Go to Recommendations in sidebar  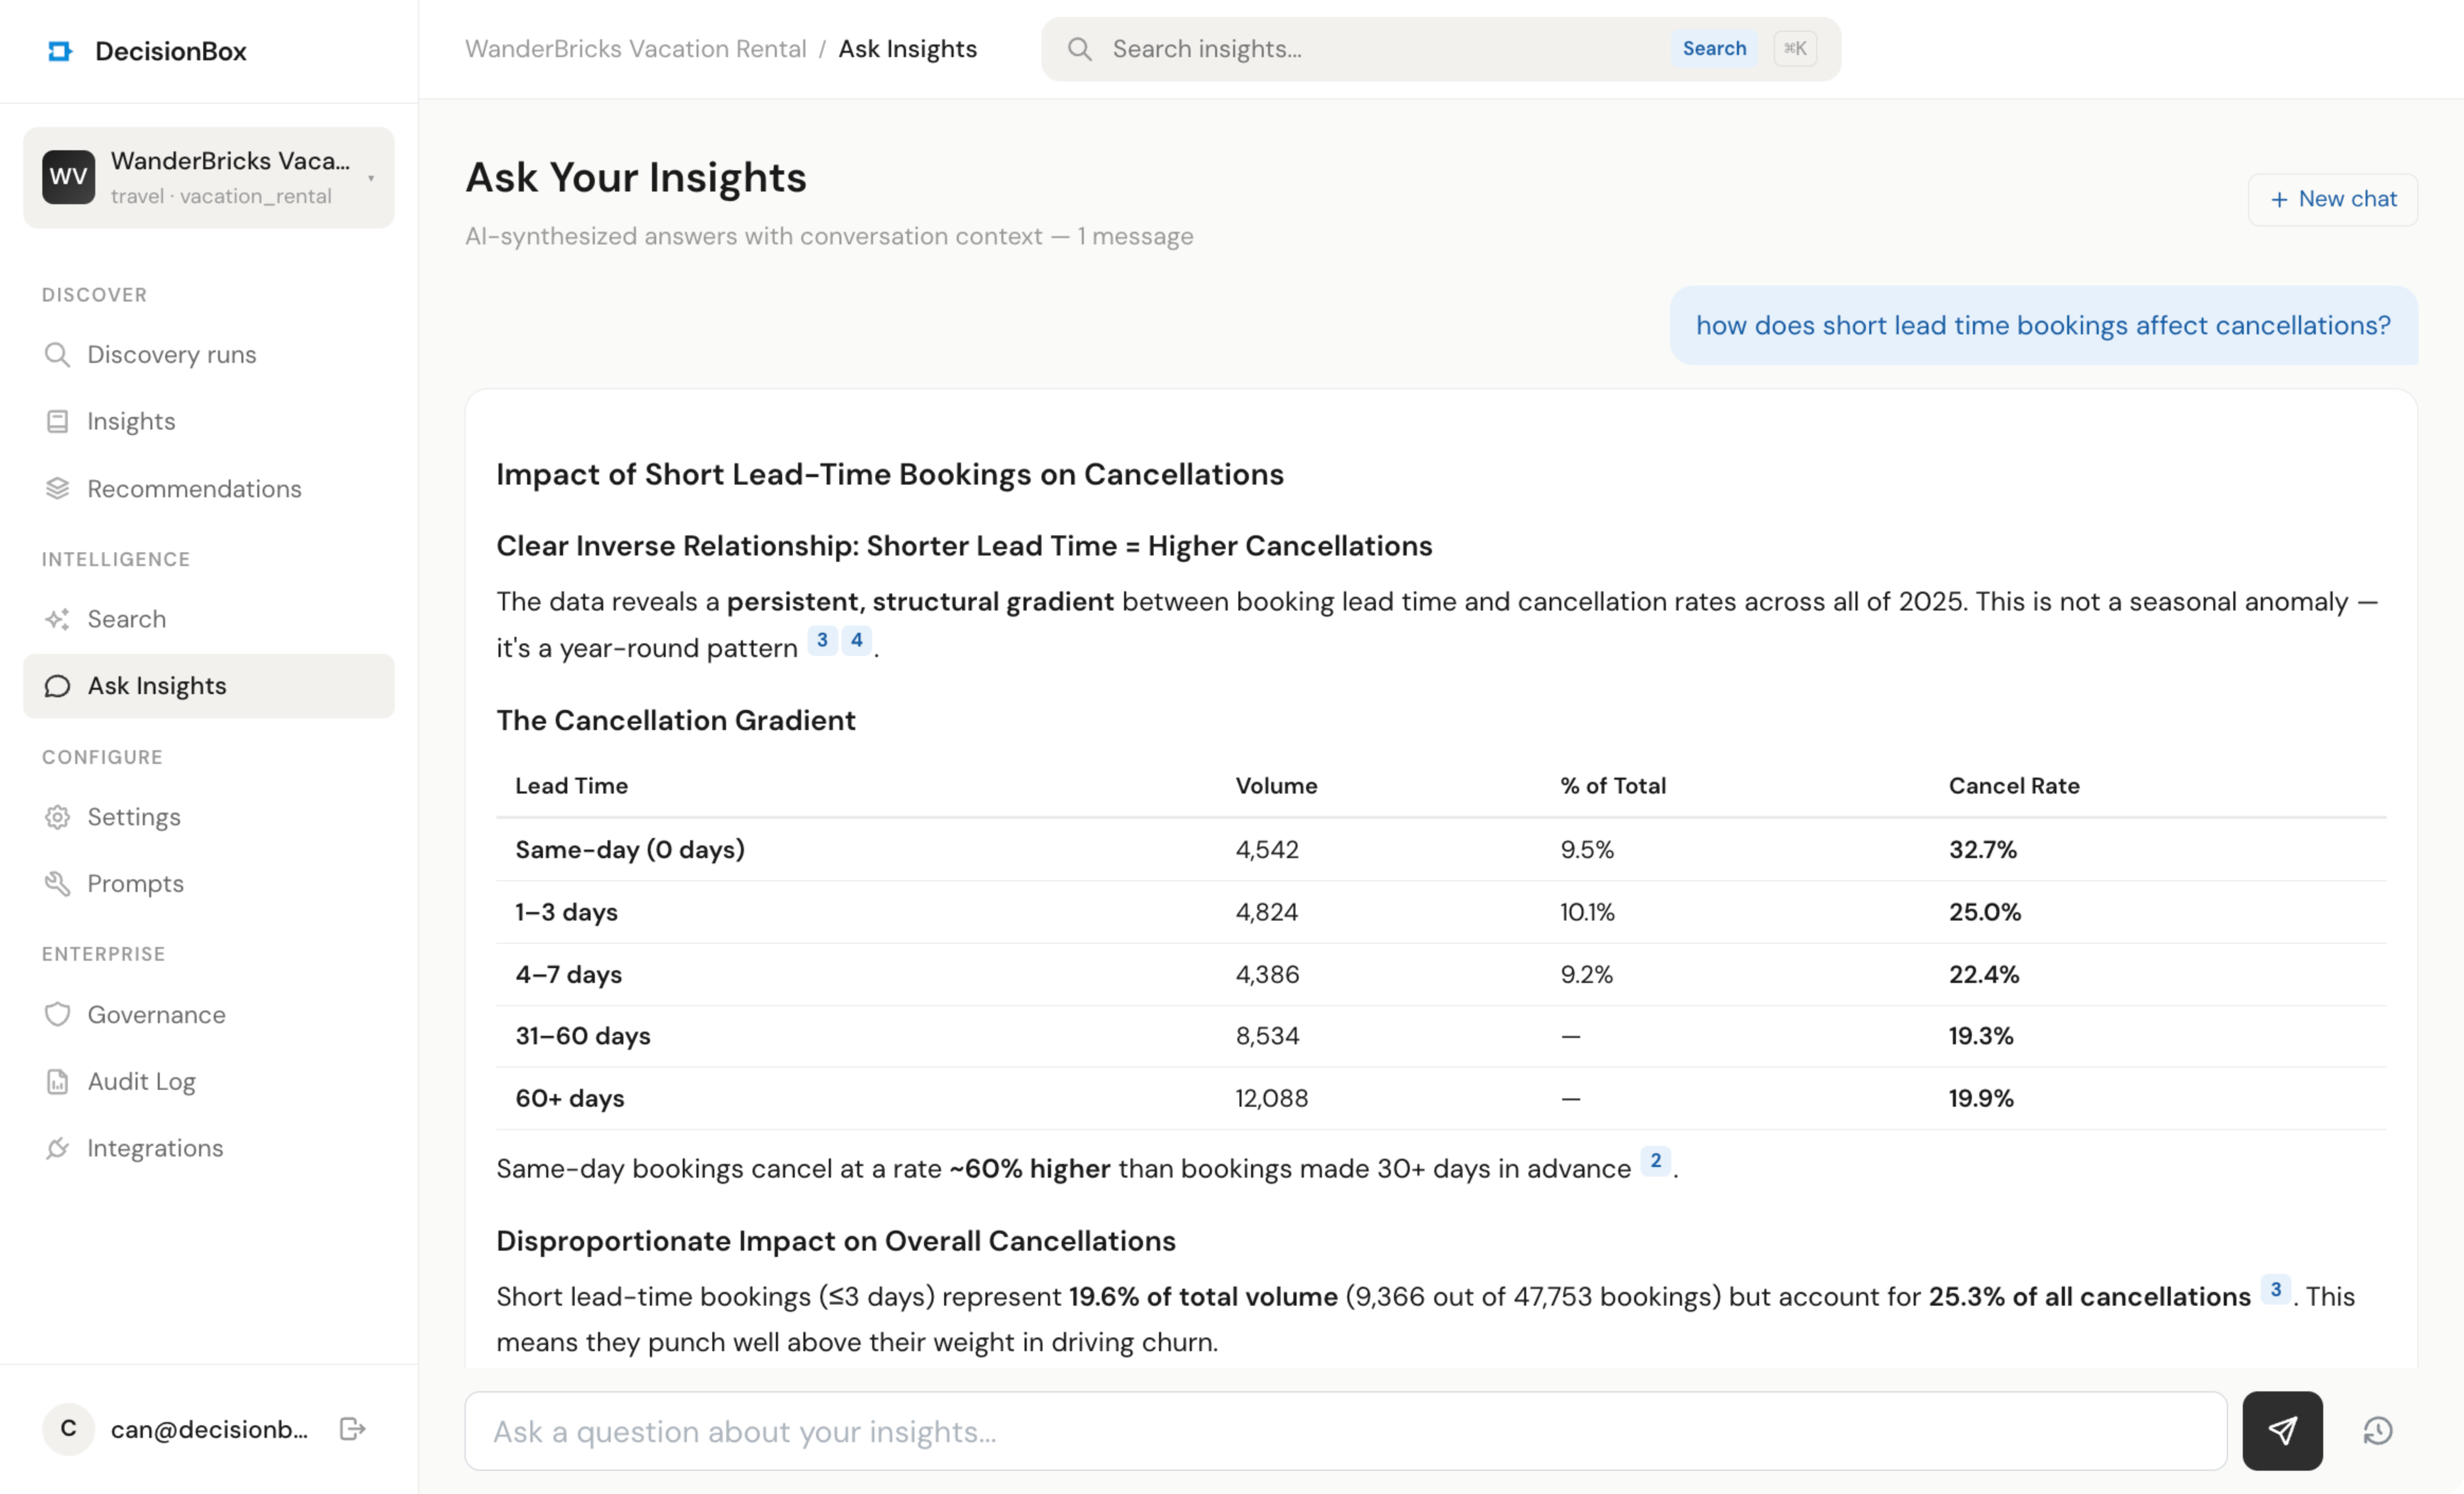pyautogui.click(x=194, y=489)
